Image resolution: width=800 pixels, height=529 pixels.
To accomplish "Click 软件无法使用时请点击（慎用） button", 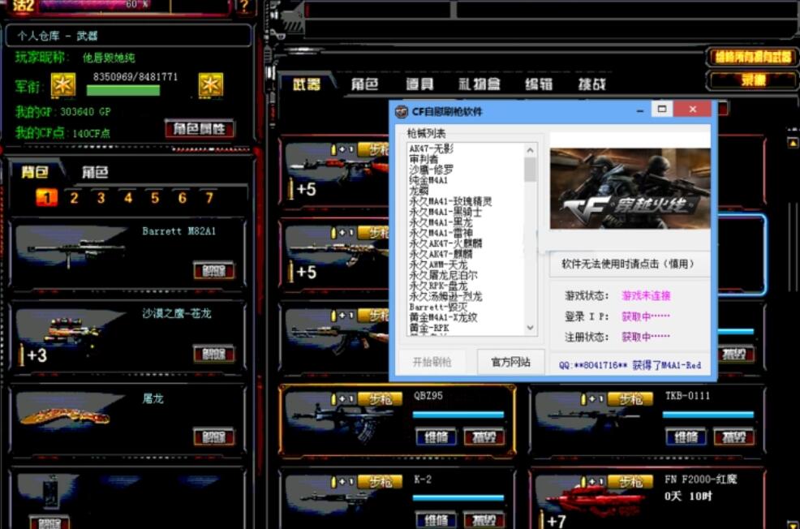I will coord(629,264).
